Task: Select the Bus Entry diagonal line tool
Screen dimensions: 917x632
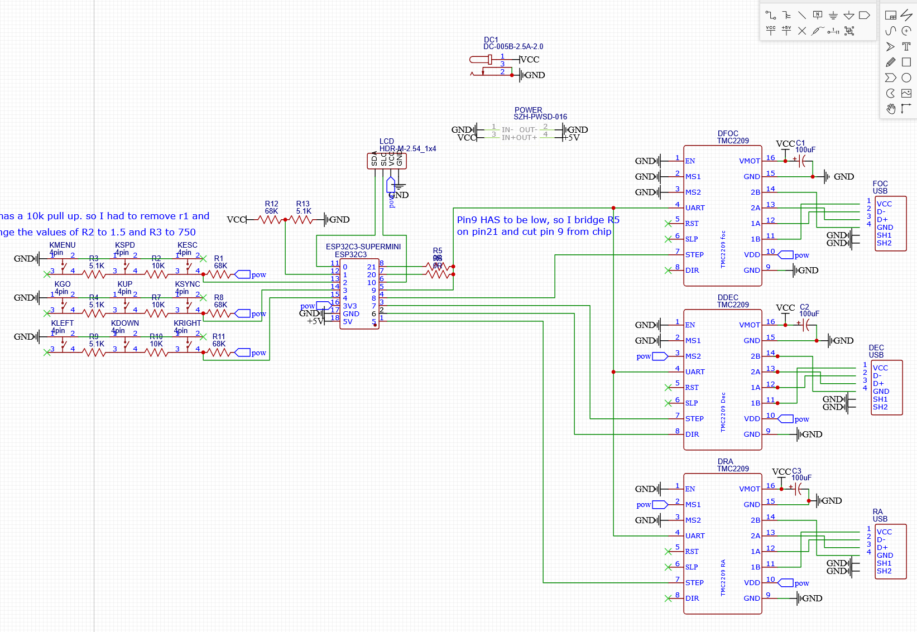Action: 802,15
